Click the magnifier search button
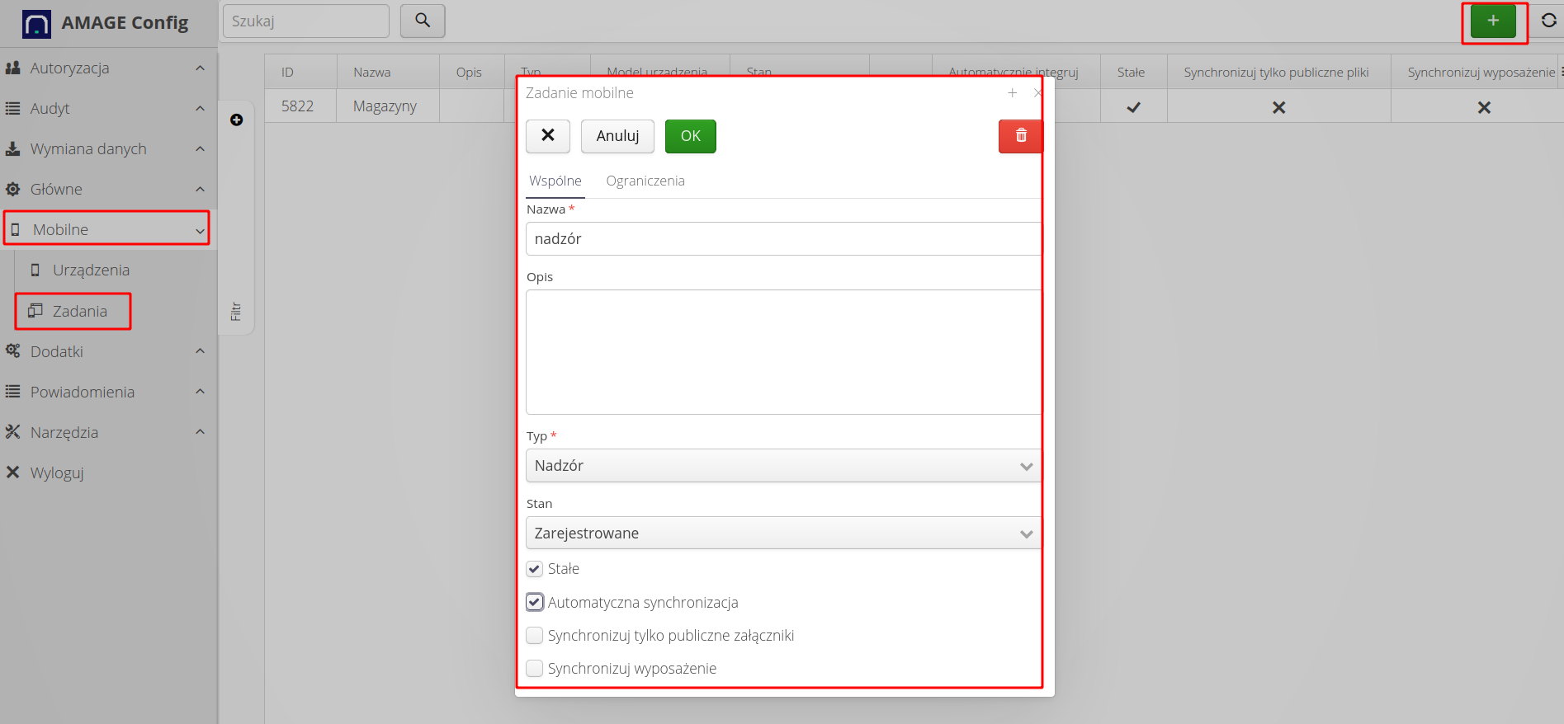Viewport: 1564px width, 724px height. click(422, 21)
